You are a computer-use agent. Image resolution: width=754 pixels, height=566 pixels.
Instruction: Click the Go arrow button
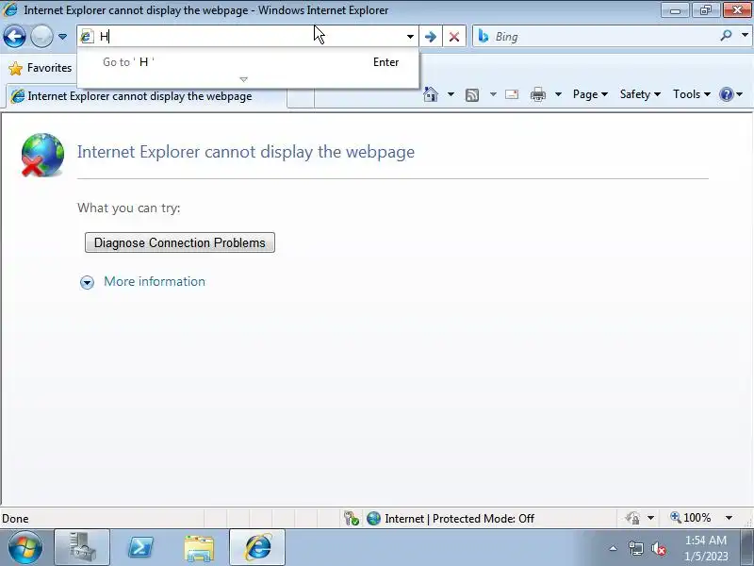(x=431, y=37)
